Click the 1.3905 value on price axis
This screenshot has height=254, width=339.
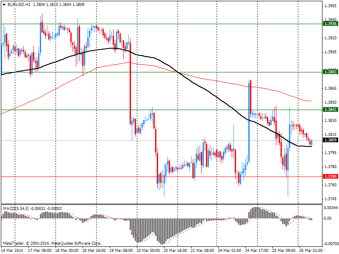click(x=330, y=52)
